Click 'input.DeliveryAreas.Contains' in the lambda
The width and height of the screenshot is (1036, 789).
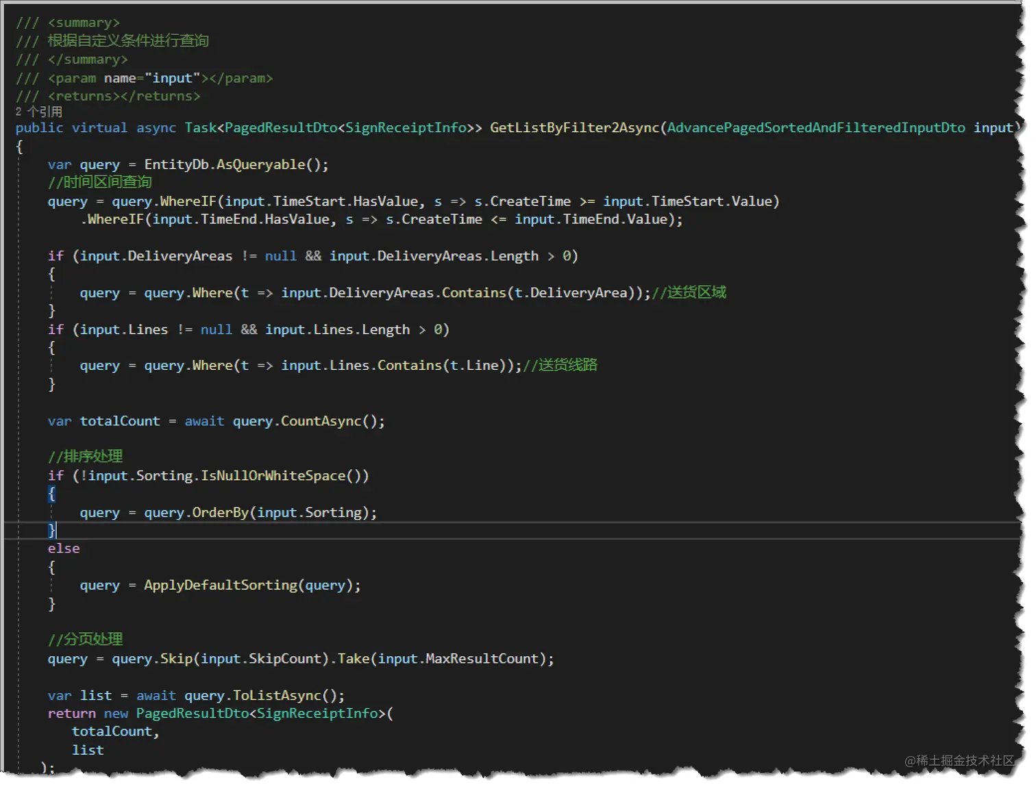[393, 292]
